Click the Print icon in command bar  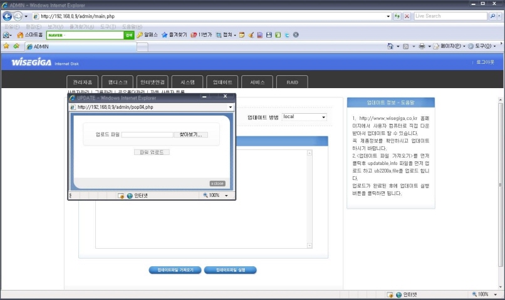coord(422,46)
